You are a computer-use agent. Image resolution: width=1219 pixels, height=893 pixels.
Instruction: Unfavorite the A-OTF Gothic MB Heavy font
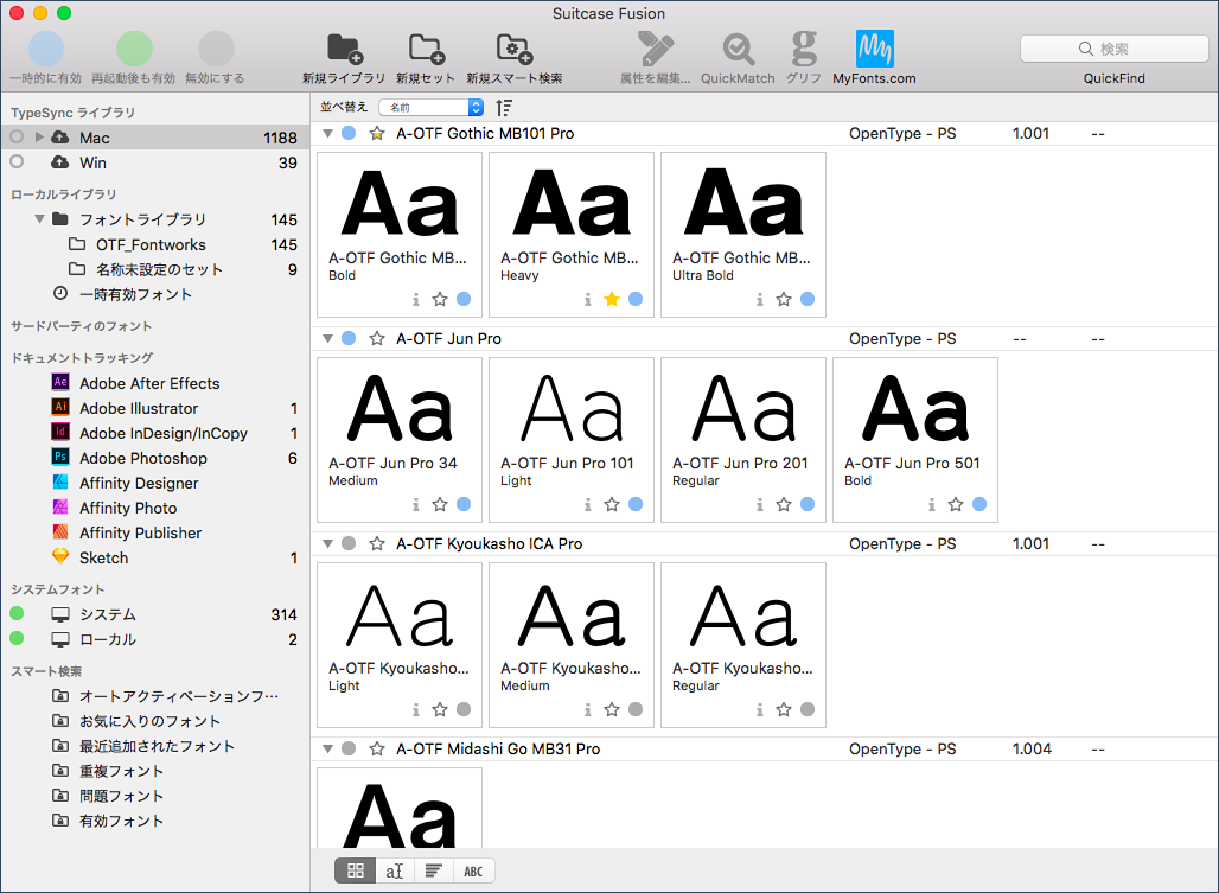pyautogui.click(x=612, y=299)
